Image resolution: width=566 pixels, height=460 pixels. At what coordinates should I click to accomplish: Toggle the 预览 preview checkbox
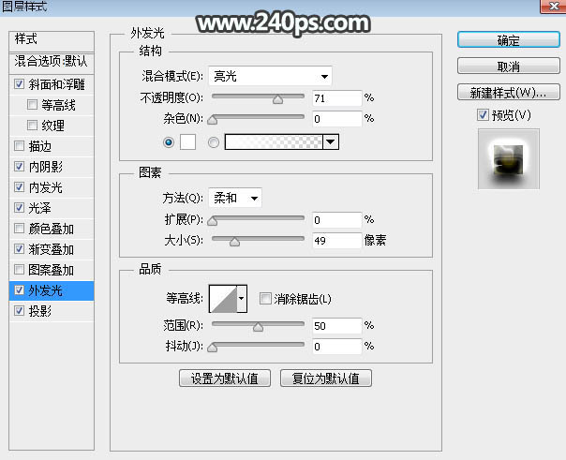pyautogui.click(x=483, y=115)
